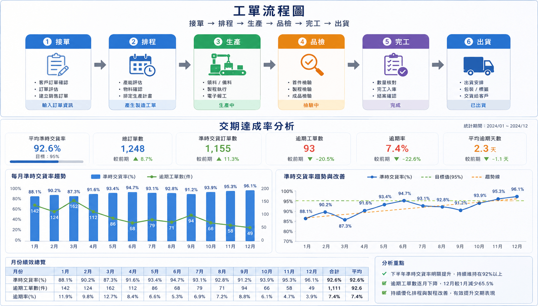Click the 結案確認 bullet text
538x306 pixels.
387,96
